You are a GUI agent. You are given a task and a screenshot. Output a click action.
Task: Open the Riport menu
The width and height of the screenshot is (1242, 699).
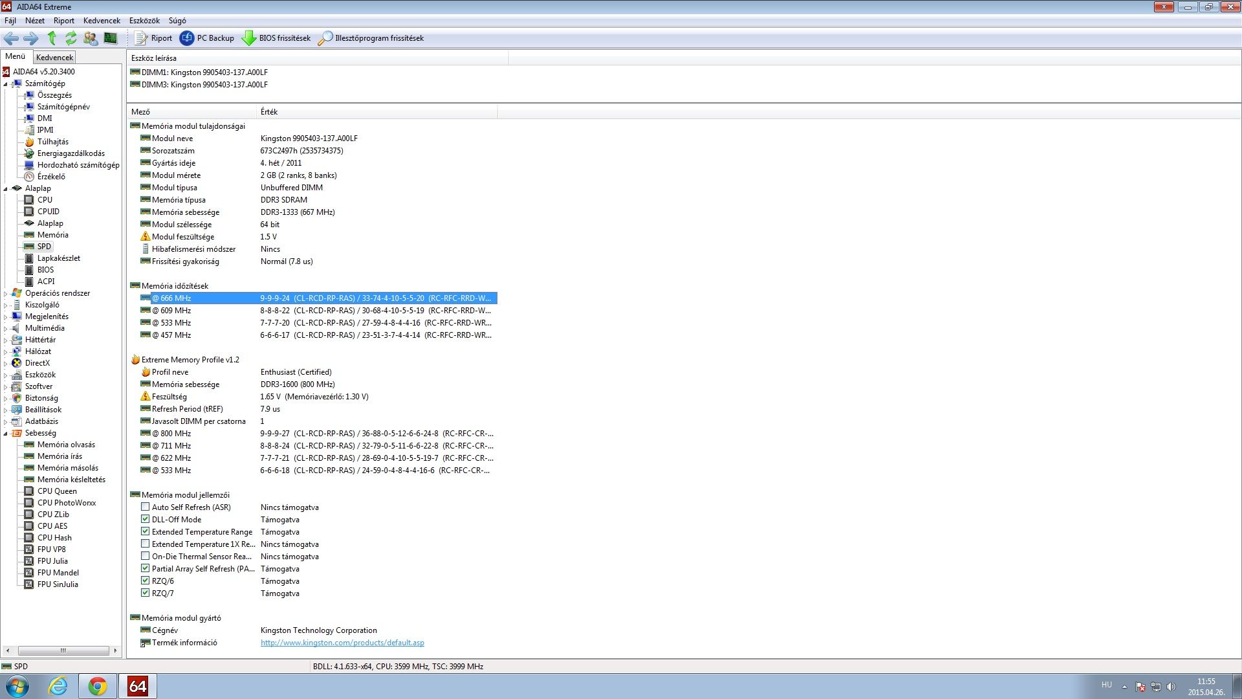point(64,21)
